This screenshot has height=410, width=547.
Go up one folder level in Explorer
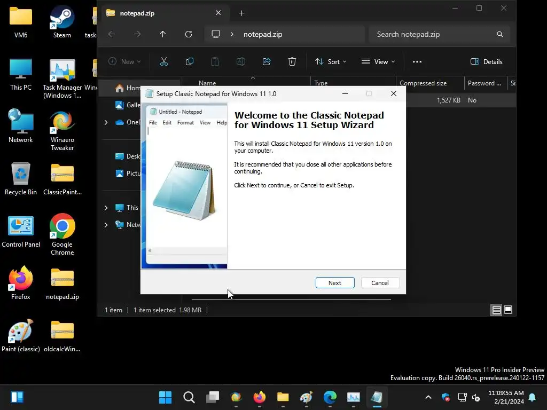click(162, 34)
